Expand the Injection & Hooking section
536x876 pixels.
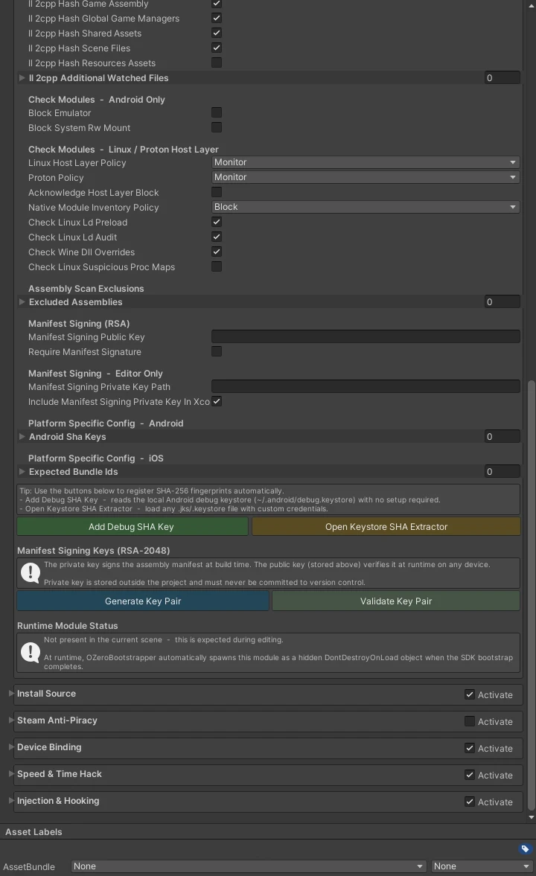(11, 801)
